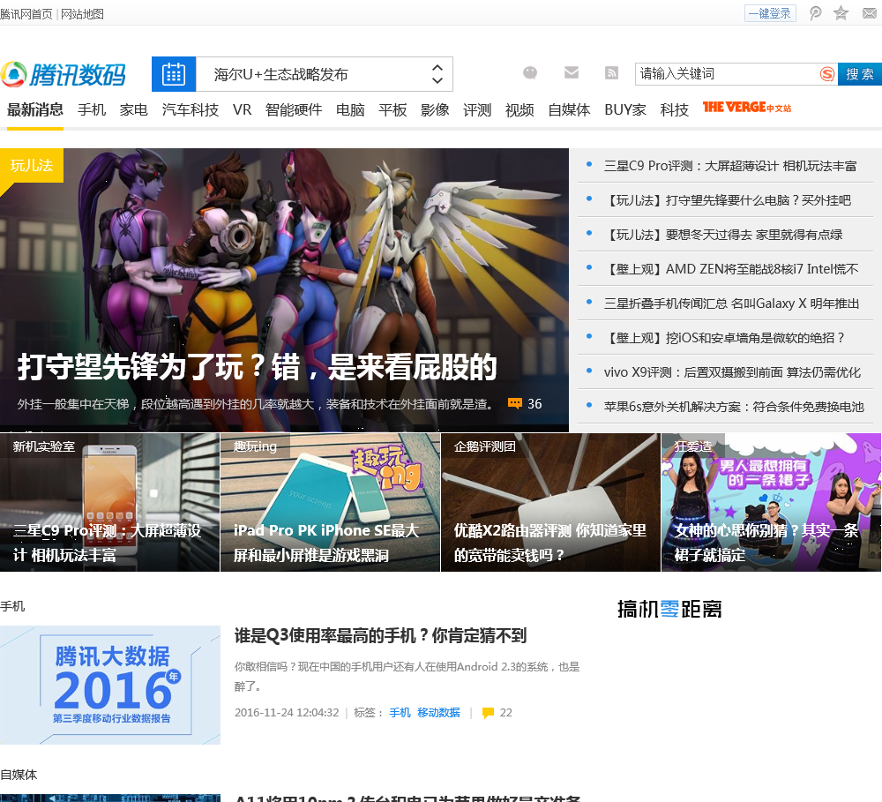The image size is (882, 802).
Task: Open the 科技 navigation tab
Action: pyautogui.click(x=675, y=110)
